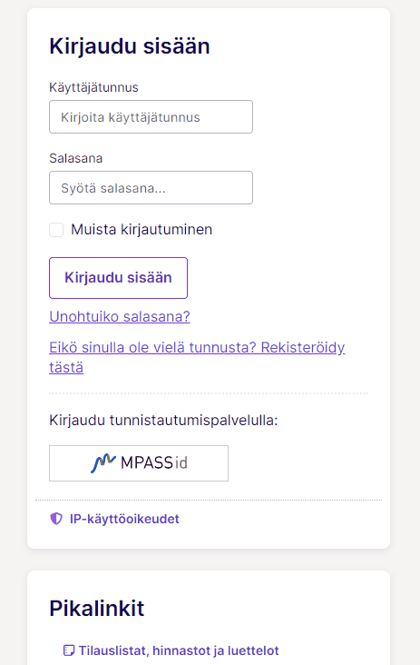Click the MPASSid wave logo icon

click(x=103, y=463)
